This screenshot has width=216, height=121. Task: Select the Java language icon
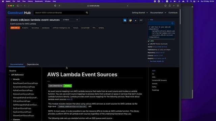point(136,20)
